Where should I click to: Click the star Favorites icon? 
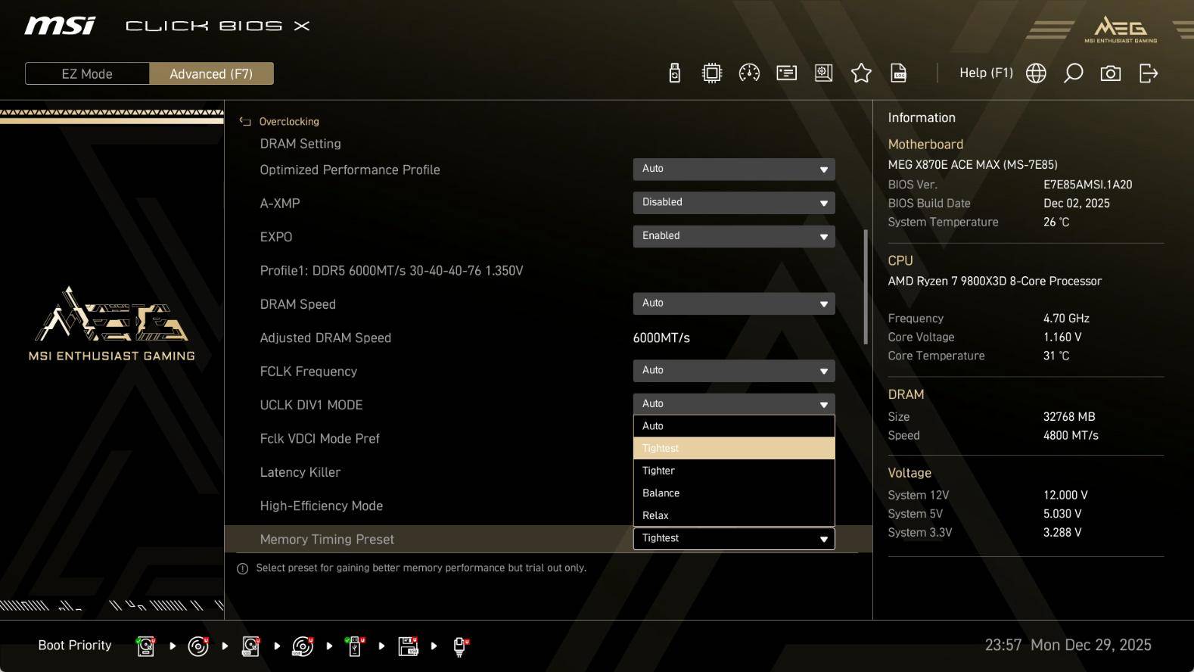point(861,73)
